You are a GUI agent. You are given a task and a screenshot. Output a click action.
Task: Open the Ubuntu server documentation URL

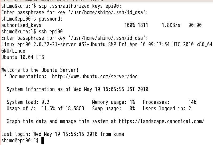click(95, 77)
